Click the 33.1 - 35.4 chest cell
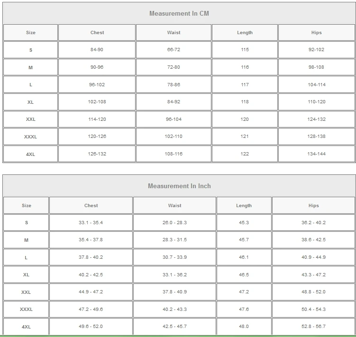This screenshot has width=356, height=337. pyautogui.click(x=91, y=223)
